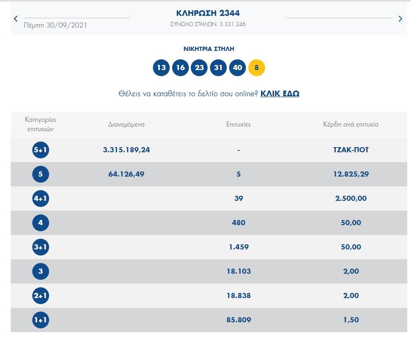Click the 2+1 category badge
The height and width of the screenshot is (341, 411).
tap(40, 296)
